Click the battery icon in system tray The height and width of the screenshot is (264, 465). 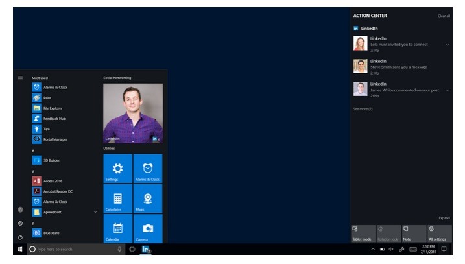coord(382,250)
